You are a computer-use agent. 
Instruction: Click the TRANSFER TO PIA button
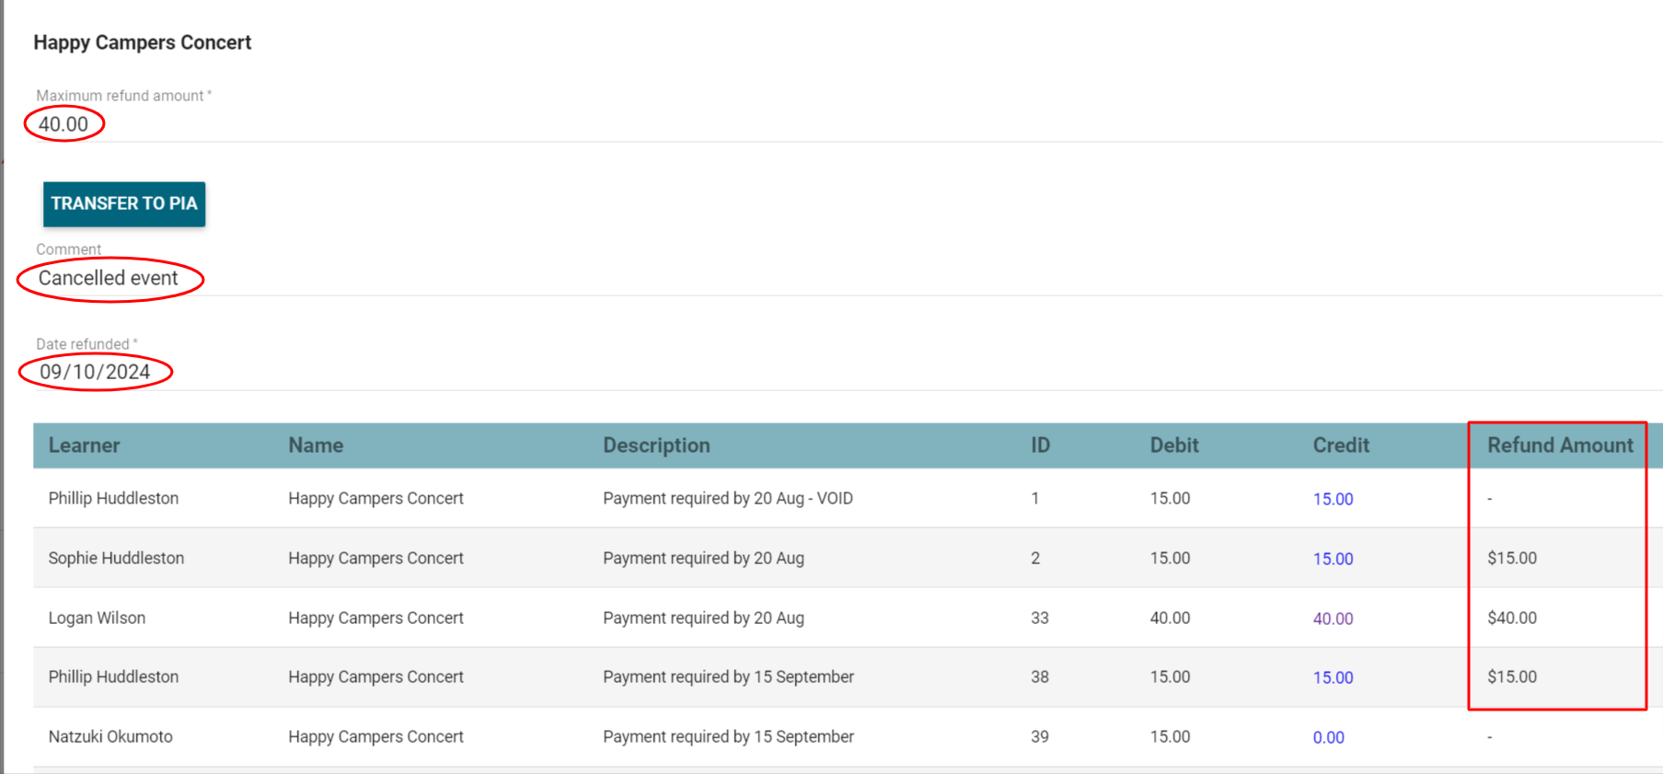click(123, 203)
